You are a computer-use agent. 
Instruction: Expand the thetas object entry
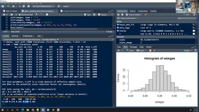pos(118,31)
